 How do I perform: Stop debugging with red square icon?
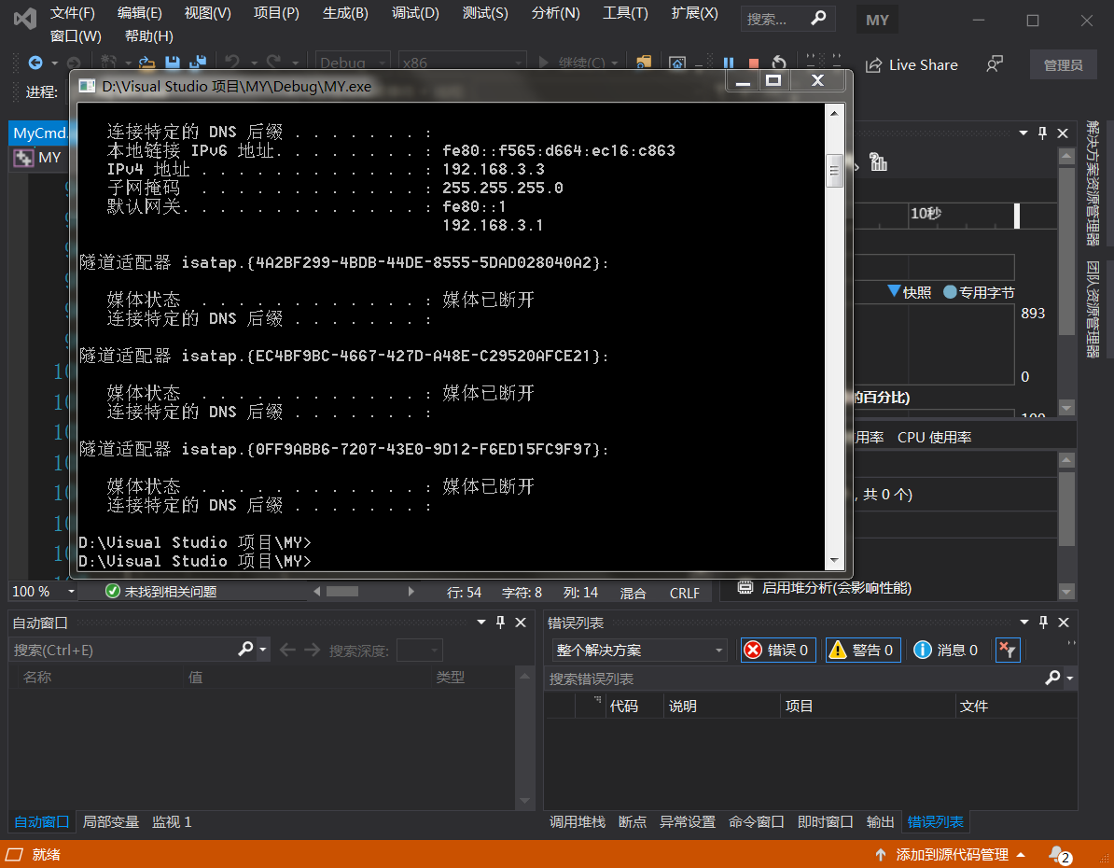pyautogui.click(x=754, y=63)
